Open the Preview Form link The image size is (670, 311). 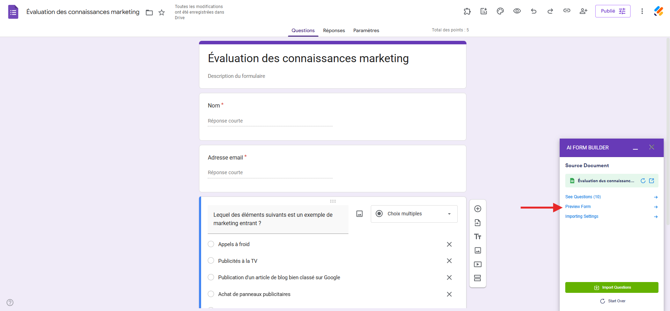tap(578, 207)
